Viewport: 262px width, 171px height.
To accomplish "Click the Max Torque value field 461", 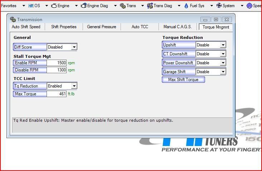I will click(x=57, y=94).
